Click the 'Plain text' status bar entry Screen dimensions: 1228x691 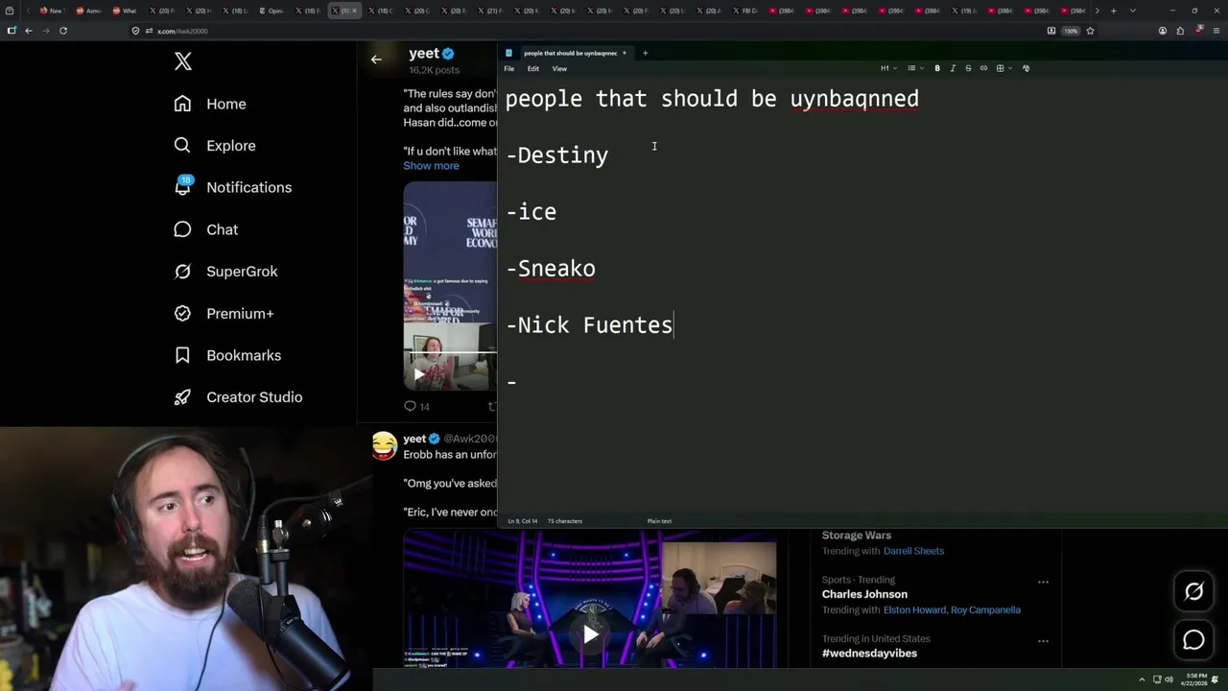659,521
